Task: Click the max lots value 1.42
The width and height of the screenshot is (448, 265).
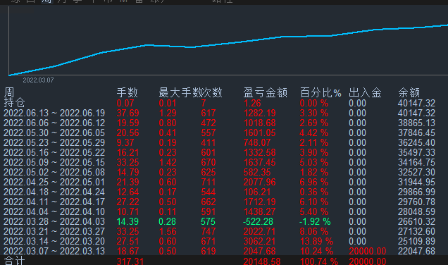Action: point(168,163)
